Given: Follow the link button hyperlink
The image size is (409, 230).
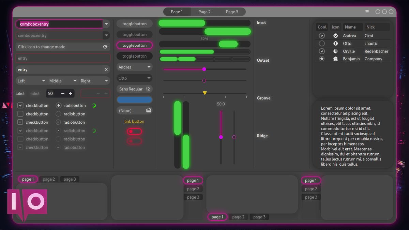Looking at the screenshot, I should click(x=134, y=121).
